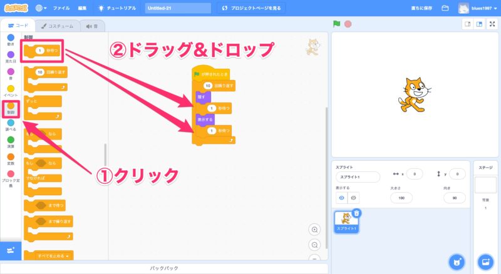Open the ファイル menu
Image resolution: width=501 pixels, height=274 pixels.
pos(61,8)
